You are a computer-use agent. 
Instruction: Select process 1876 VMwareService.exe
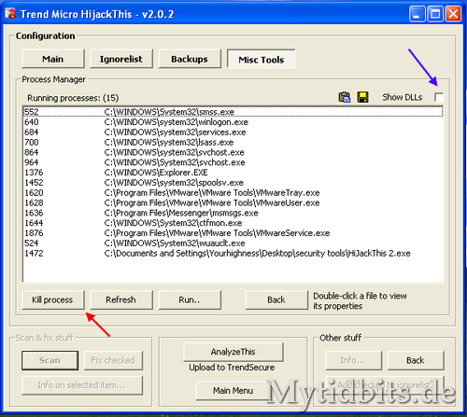click(x=233, y=233)
